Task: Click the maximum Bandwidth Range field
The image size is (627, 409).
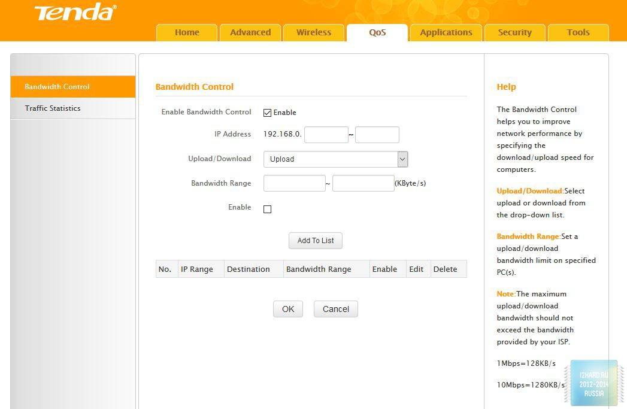Action: 363,183
